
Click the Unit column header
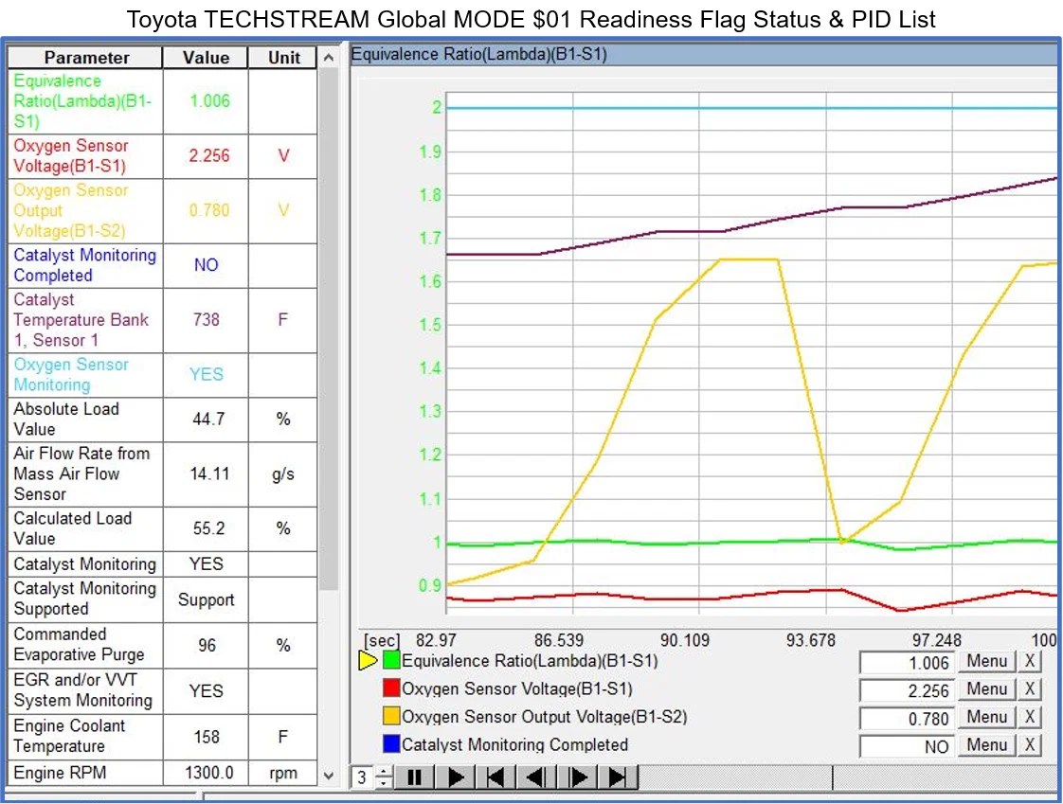(283, 58)
